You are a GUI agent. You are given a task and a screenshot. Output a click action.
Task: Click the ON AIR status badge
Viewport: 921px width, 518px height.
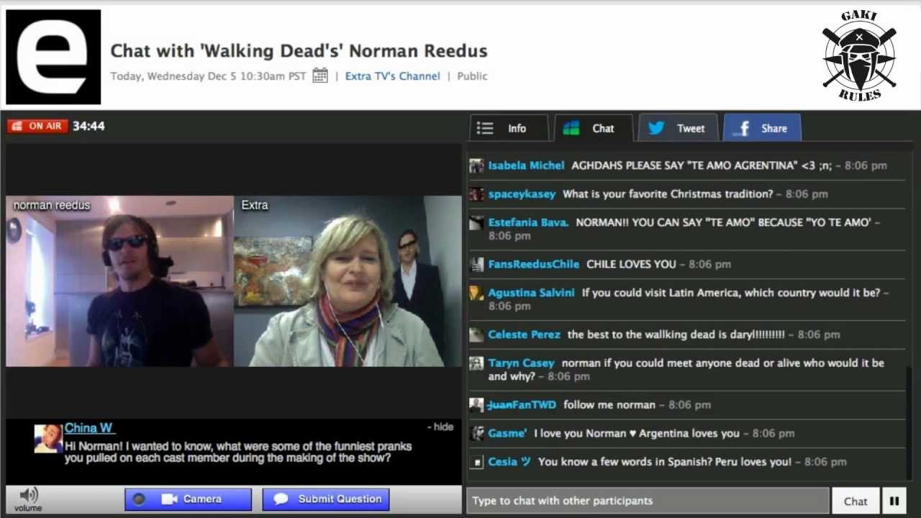click(37, 126)
